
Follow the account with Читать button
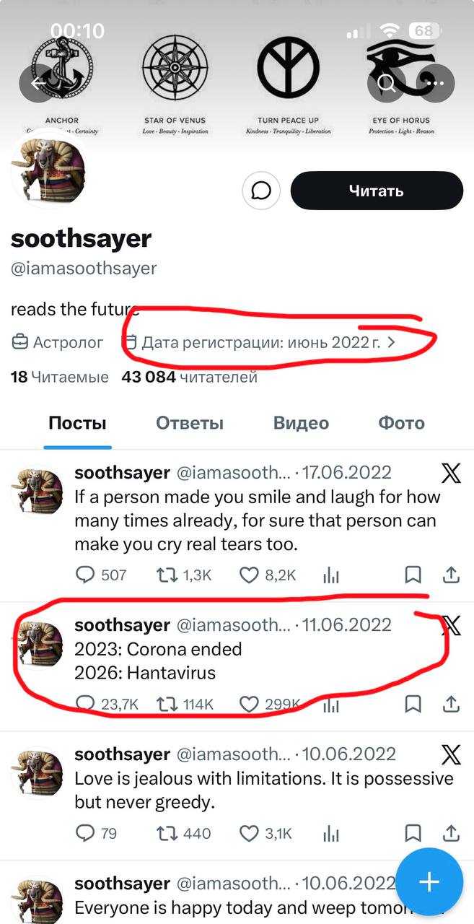point(377,191)
